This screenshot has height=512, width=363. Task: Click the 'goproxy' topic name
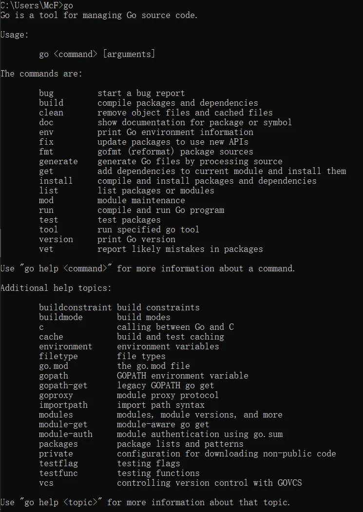(x=56, y=396)
